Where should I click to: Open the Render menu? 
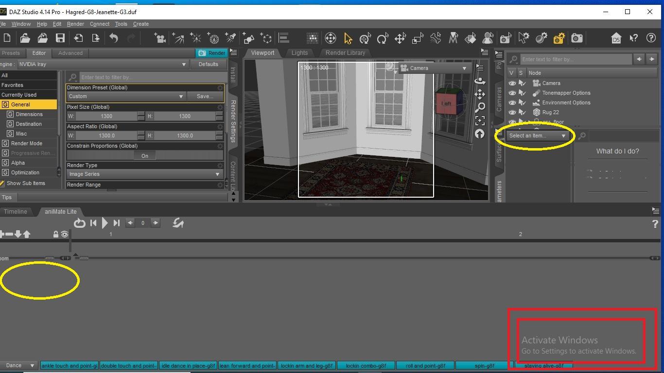75,24
